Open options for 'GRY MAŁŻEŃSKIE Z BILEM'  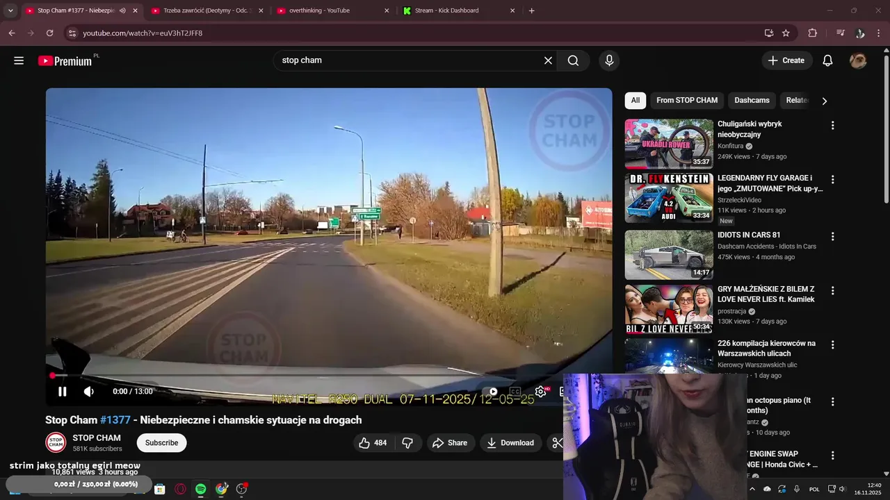(832, 291)
